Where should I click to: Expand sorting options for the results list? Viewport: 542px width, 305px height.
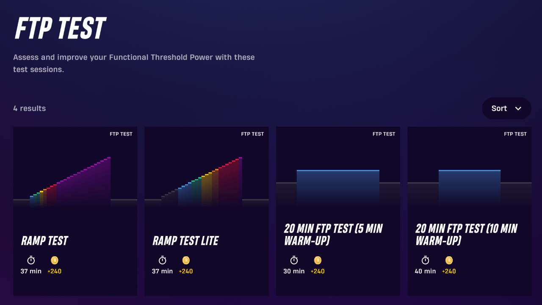click(506, 108)
